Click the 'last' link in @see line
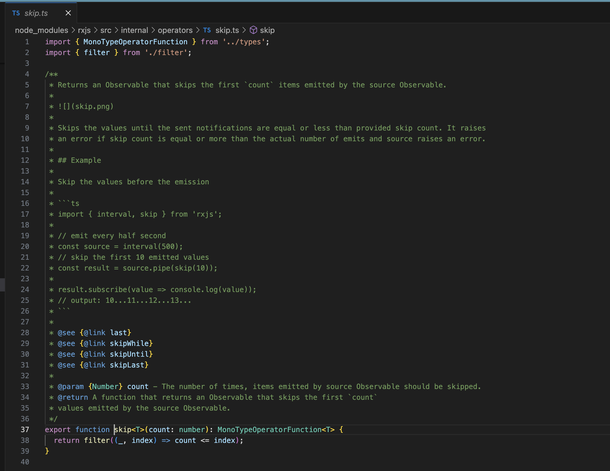The image size is (610, 471). click(119, 332)
